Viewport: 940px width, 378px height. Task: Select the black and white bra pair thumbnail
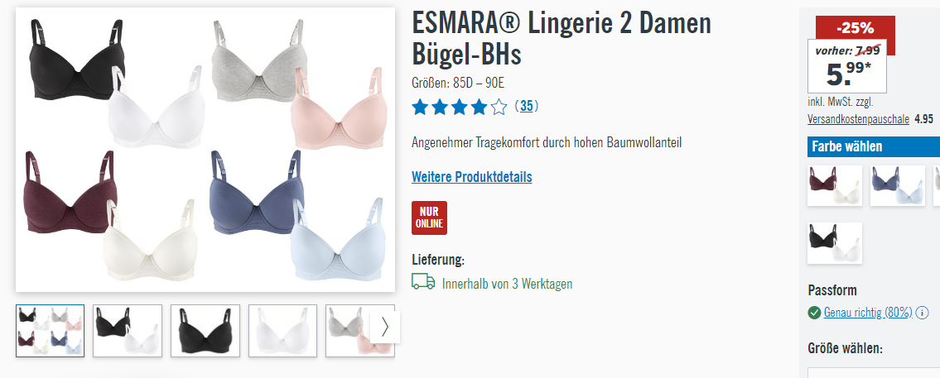coord(128,331)
